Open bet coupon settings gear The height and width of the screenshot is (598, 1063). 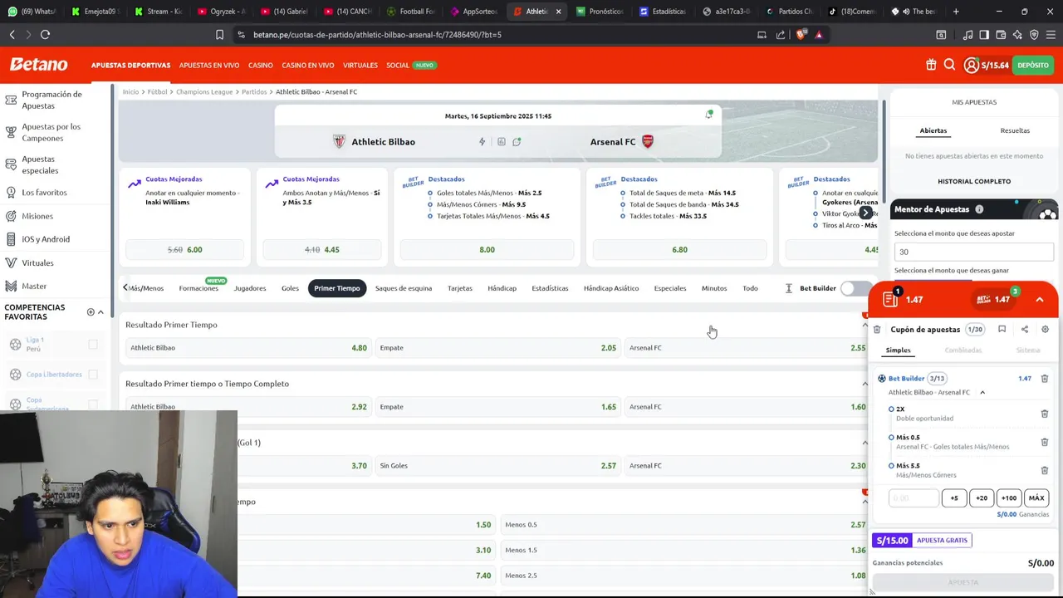(1045, 330)
